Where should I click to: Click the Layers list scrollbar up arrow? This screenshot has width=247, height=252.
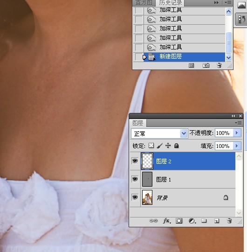pos(239,156)
